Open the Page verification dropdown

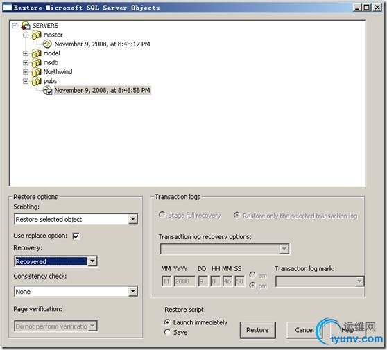pyautogui.click(x=92, y=326)
